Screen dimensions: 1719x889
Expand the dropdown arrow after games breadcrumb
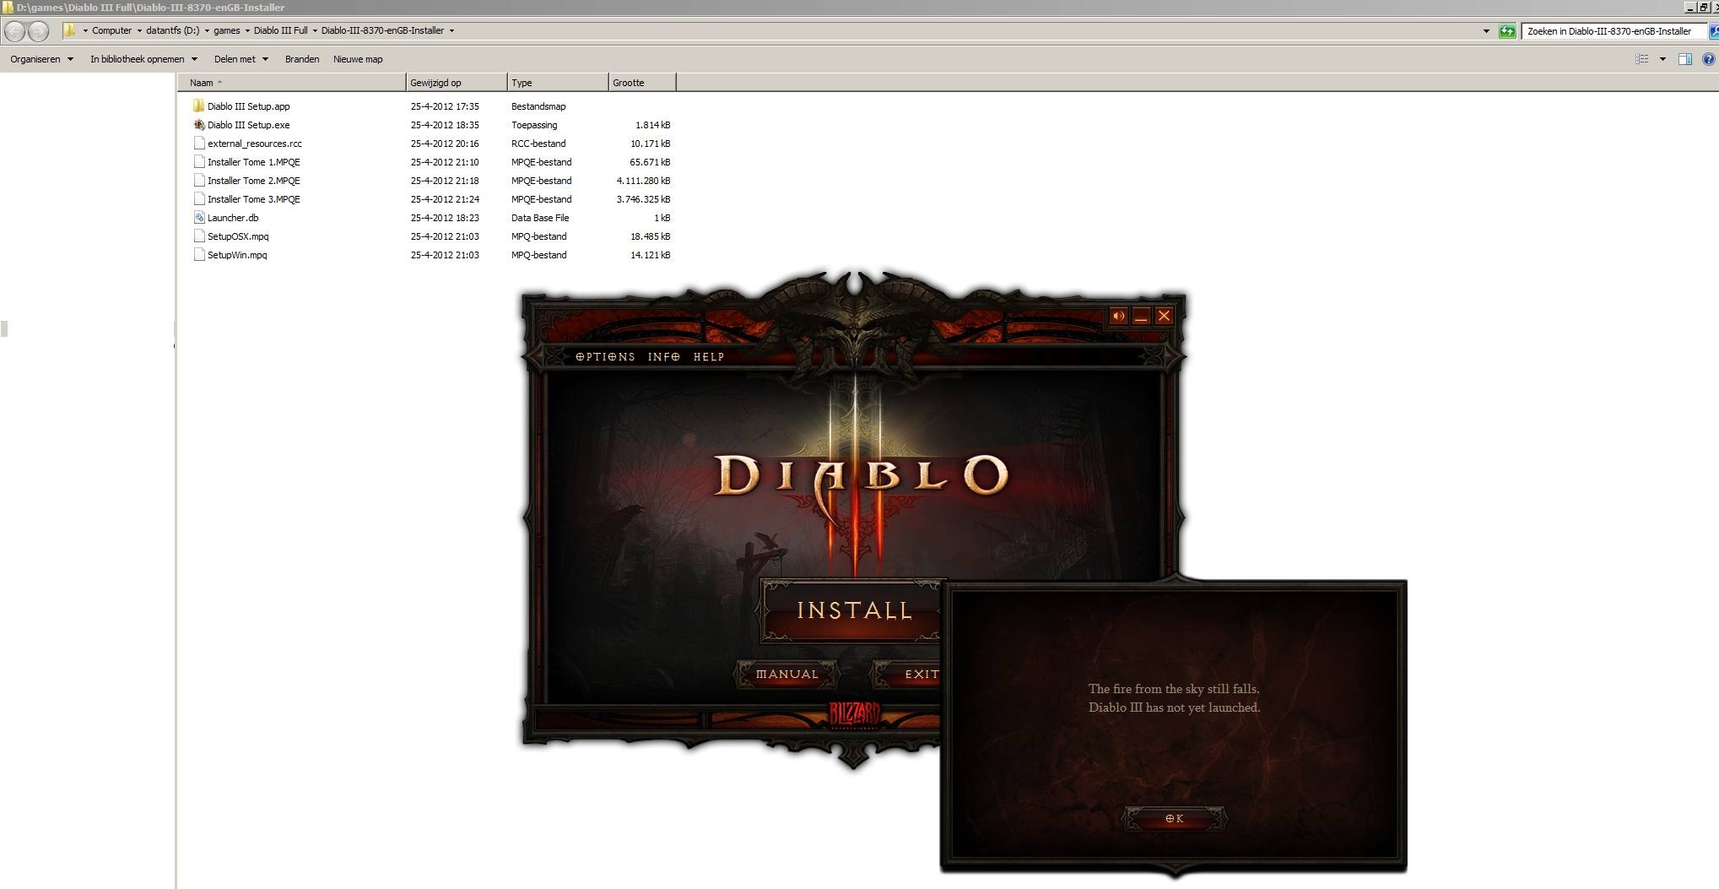247,31
